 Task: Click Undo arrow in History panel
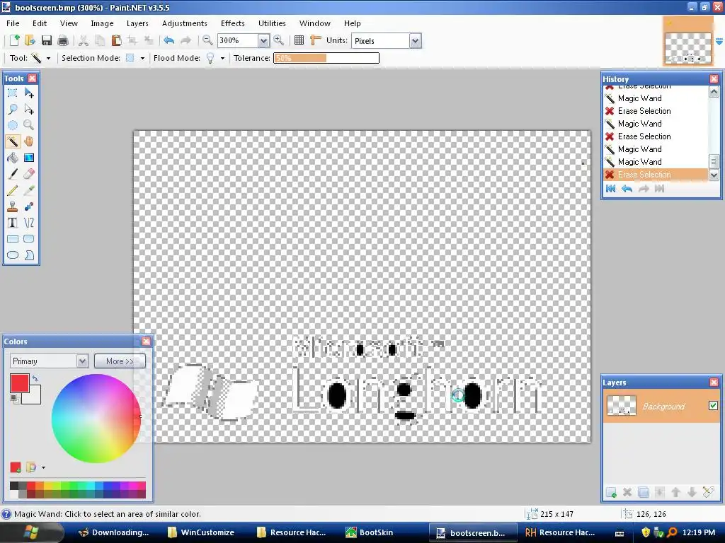pos(627,188)
